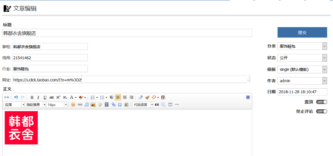Viewport: 333px width, 156px height.
Task: Undo the last edit
Action: [16, 97]
